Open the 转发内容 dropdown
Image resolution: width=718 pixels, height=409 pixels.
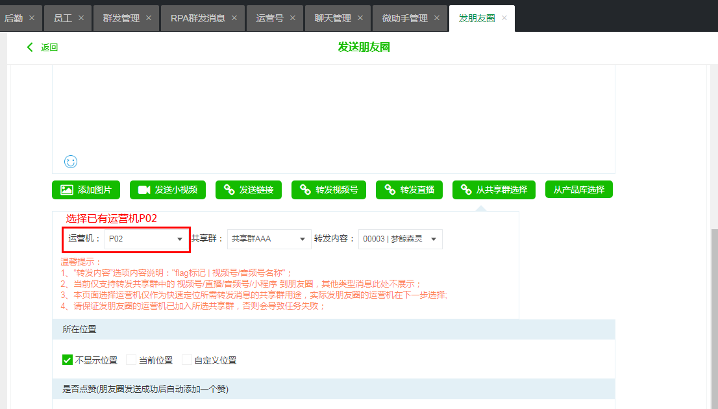[x=400, y=239]
